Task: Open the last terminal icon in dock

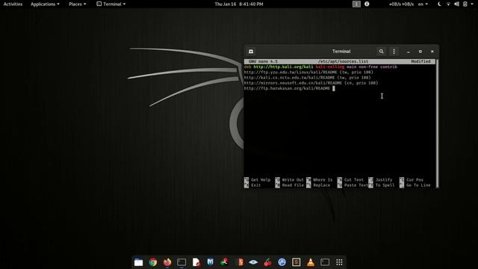Action: point(325,262)
